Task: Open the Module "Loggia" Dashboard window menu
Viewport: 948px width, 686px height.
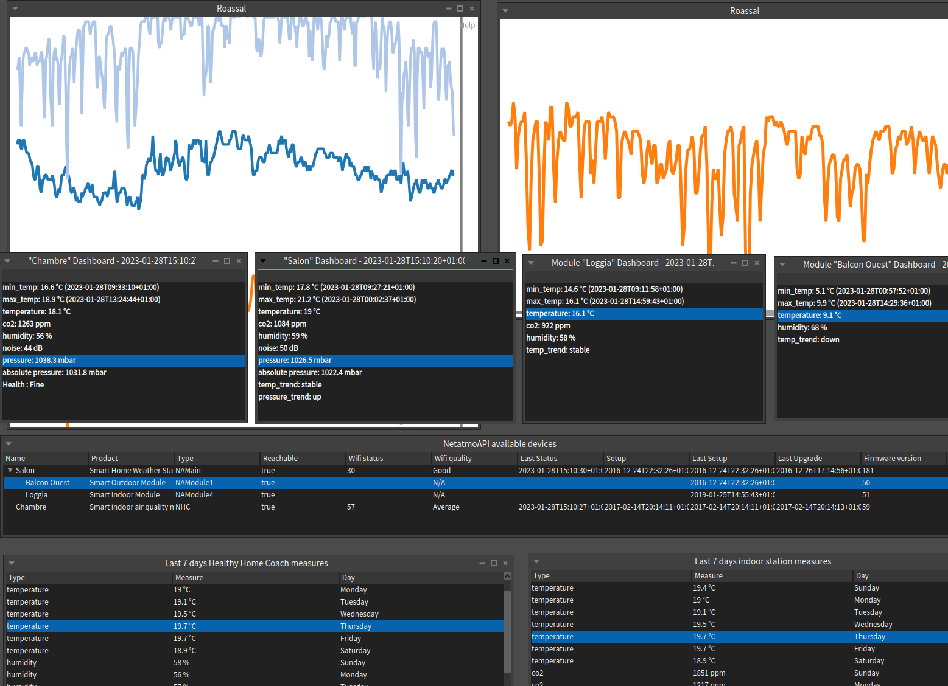Action: pos(531,263)
